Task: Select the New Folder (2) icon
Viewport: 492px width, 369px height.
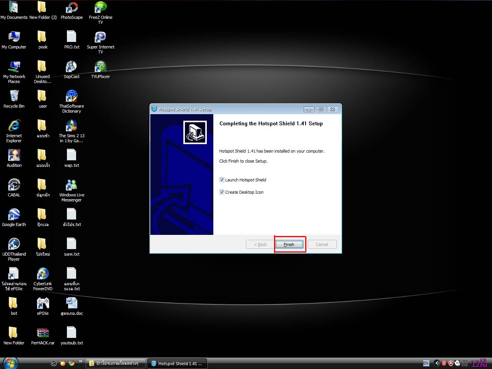Action: pos(43,10)
